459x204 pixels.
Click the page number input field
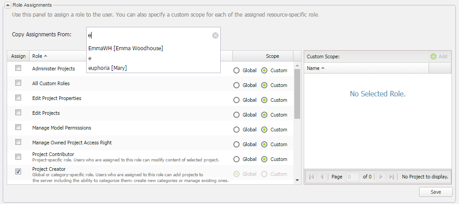352,177
